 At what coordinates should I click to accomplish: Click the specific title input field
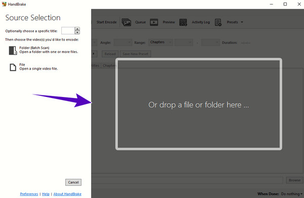pyautogui.click(x=68, y=30)
